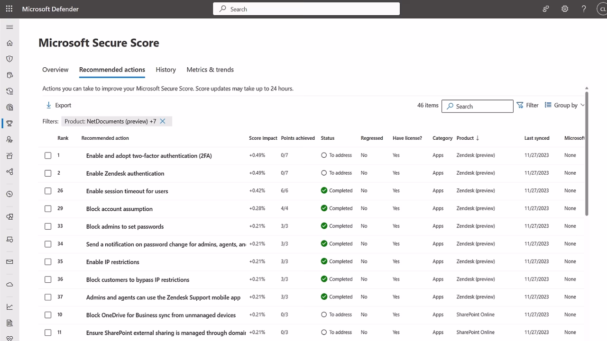Collapse the navigation menu hamburger

click(9, 27)
